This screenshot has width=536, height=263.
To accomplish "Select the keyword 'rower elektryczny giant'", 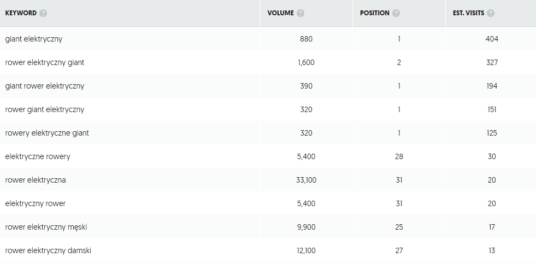I will tap(44, 62).
